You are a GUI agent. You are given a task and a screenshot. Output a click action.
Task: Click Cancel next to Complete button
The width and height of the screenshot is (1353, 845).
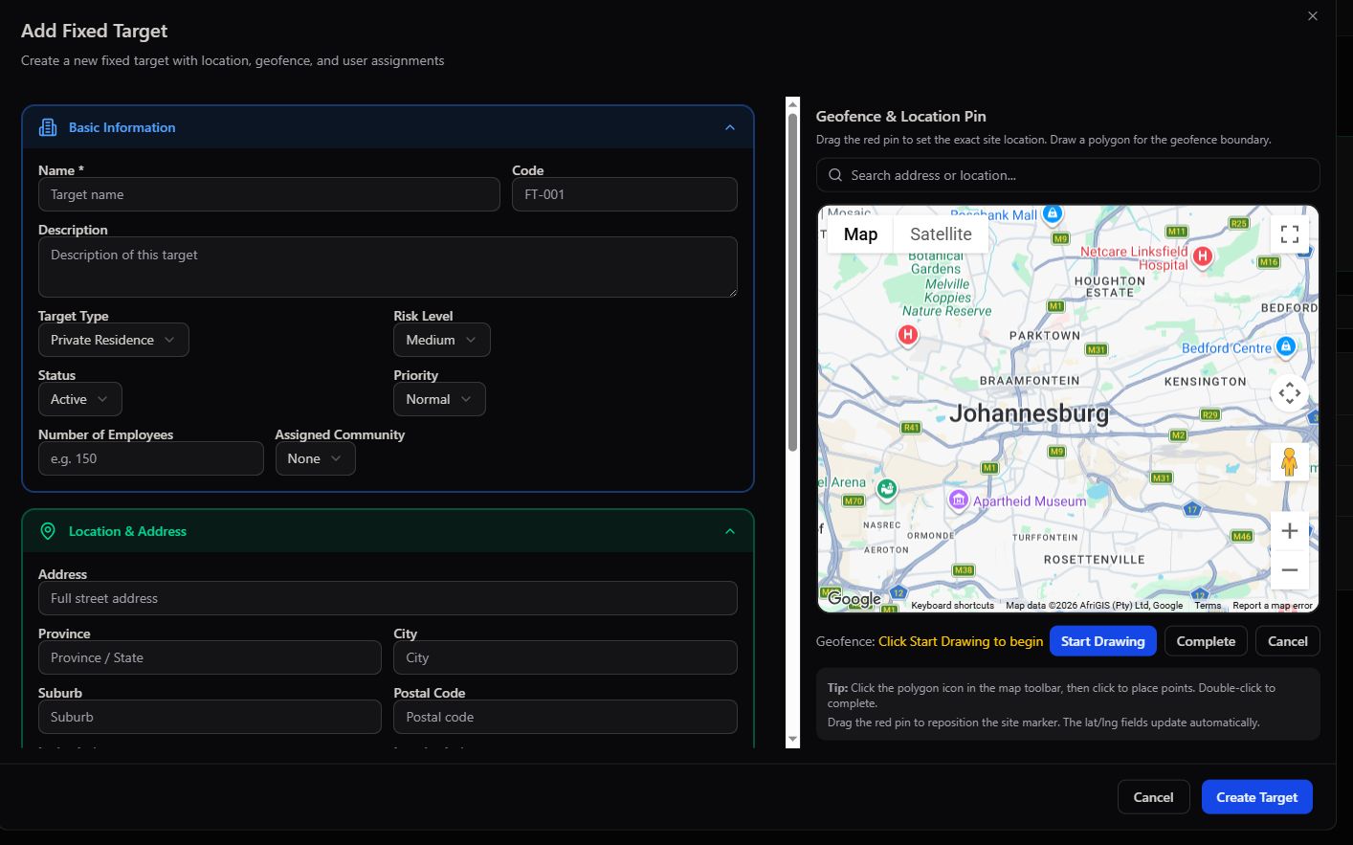(x=1287, y=641)
